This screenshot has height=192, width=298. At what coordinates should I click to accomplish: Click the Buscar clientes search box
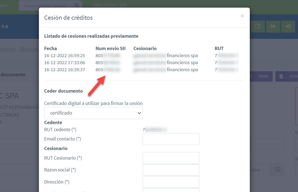[48, 6]
